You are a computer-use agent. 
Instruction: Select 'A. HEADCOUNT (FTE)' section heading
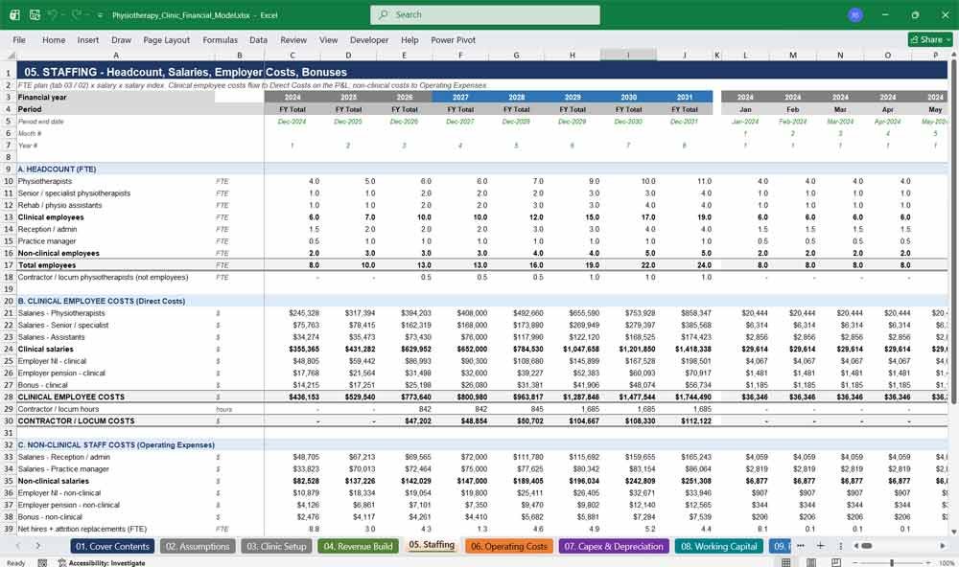click(116, 170)
